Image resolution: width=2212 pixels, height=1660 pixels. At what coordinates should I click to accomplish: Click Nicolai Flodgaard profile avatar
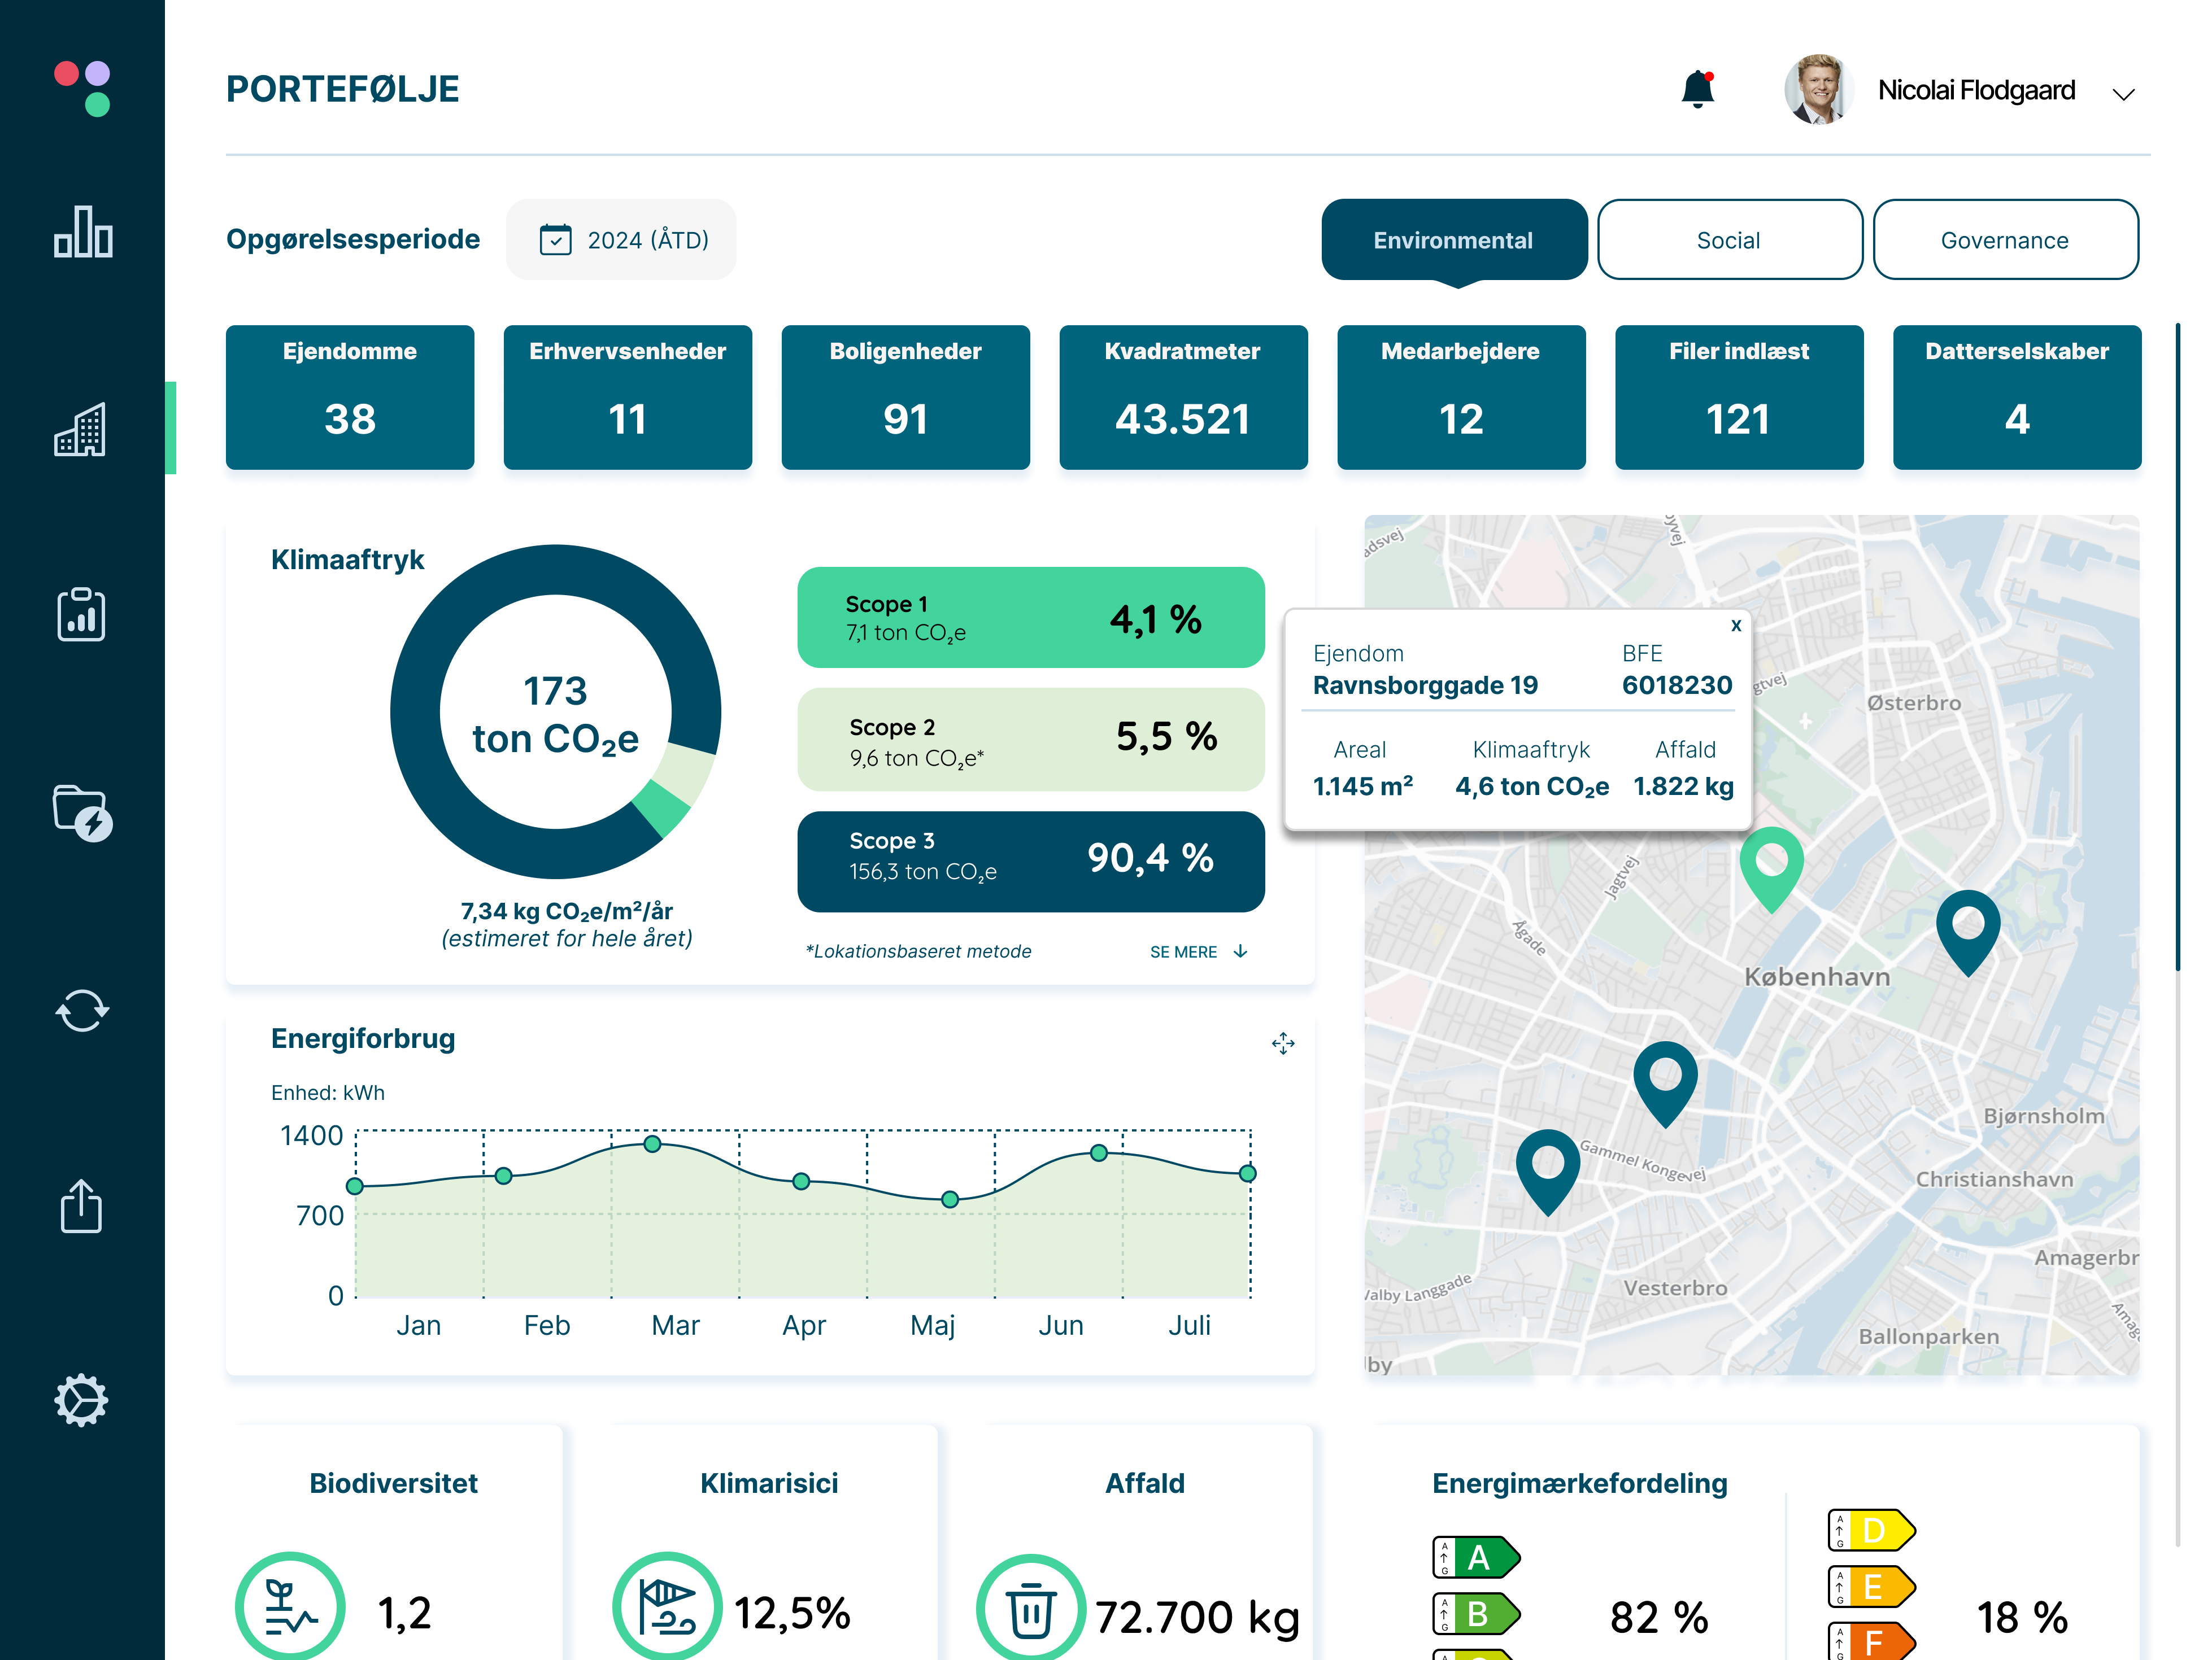tap(1818, 89)
